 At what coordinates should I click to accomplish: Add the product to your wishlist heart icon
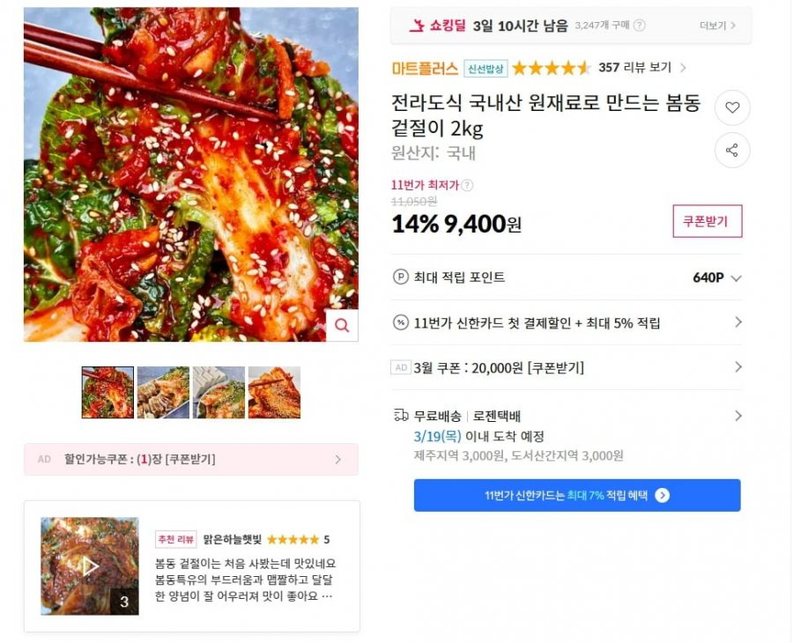tap(732, 107)
